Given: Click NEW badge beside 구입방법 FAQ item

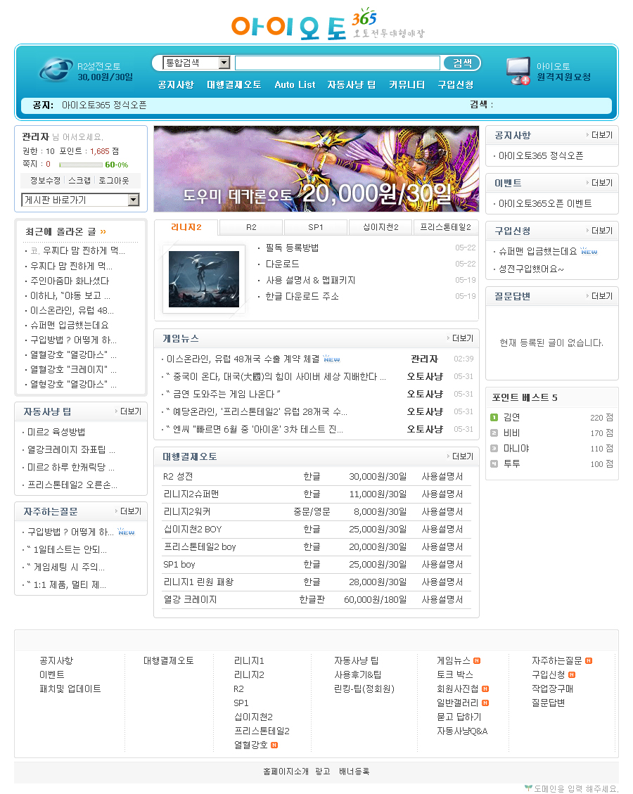Looking at the screenshot, I should [126, 532].
